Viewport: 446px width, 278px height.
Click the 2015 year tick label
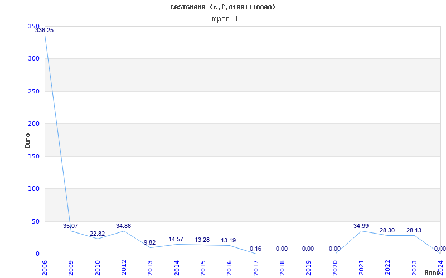coord(203,268)
